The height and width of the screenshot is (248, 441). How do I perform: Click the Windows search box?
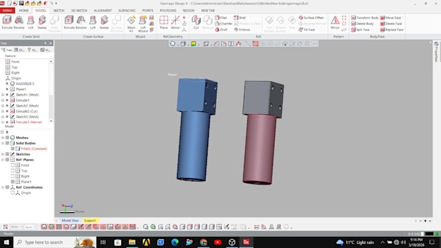[55, 242]
